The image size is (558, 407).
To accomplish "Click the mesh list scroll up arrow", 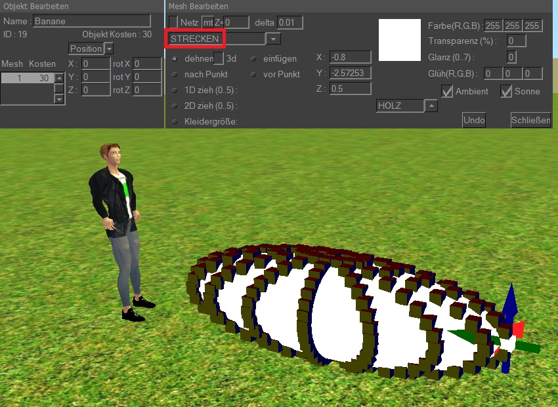I will (59, 79).
